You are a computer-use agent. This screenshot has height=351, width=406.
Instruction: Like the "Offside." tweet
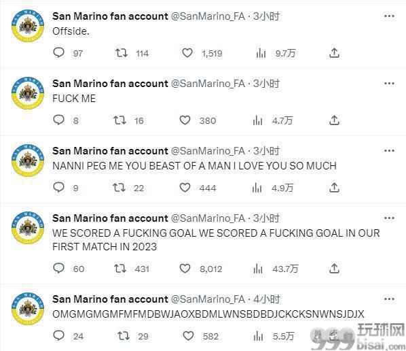point(187,53)
